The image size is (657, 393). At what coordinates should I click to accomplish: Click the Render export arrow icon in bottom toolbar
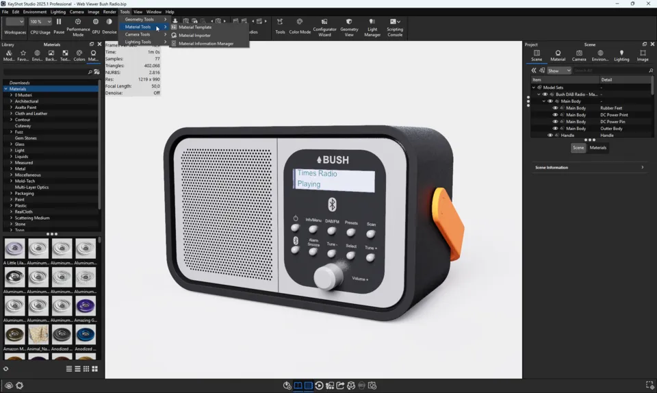point(340,385)
